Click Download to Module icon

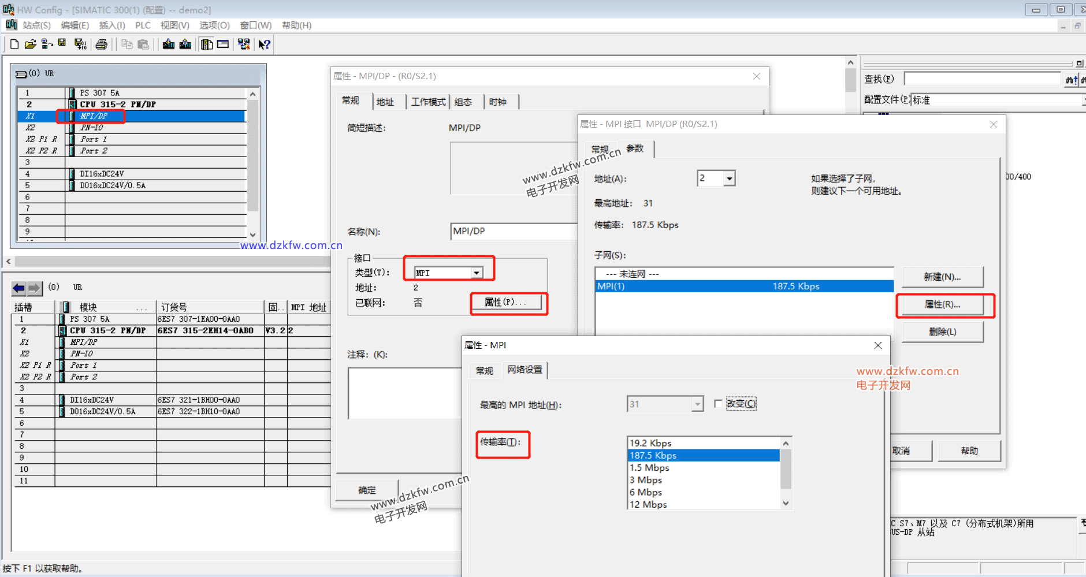pos(169,44)
